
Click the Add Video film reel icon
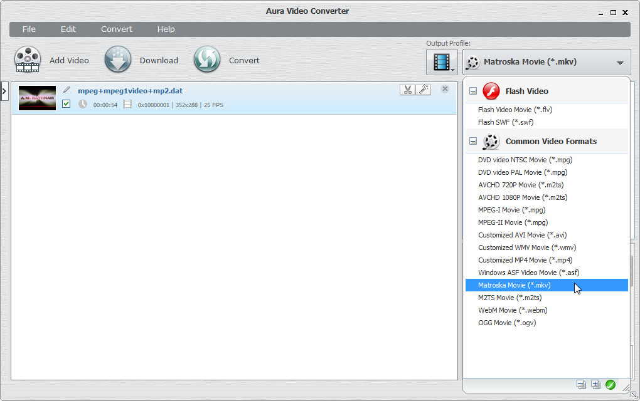(x=28, y=60)
